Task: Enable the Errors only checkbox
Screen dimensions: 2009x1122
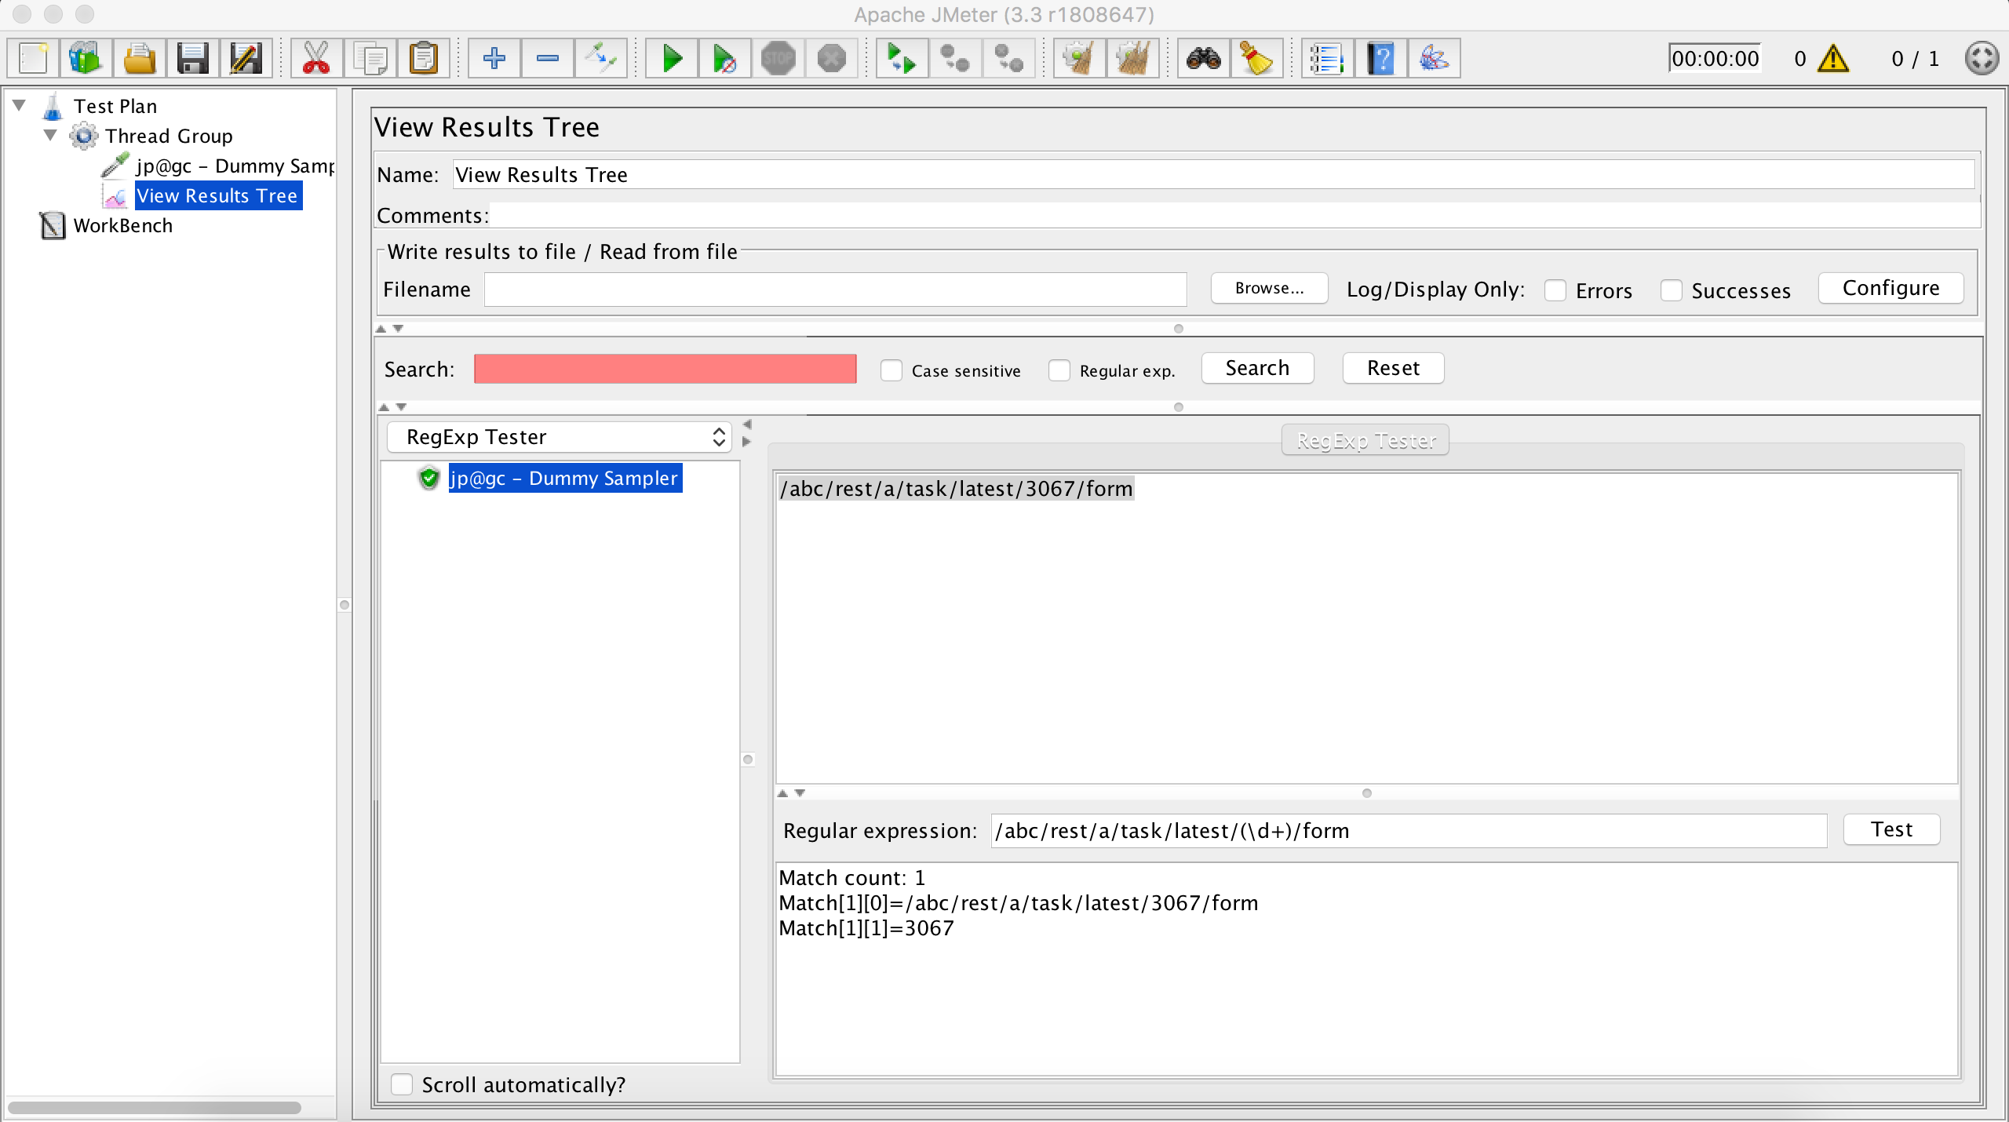Action: click(x=1555, y=290)
